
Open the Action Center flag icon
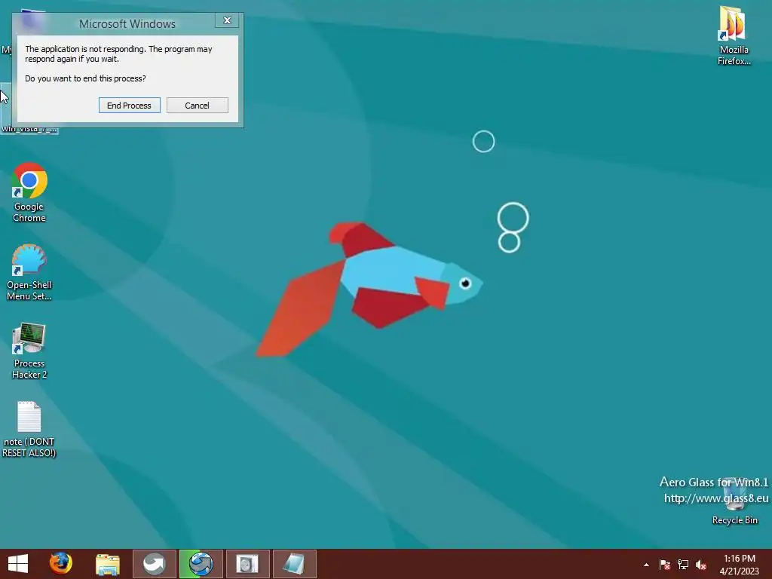pos(665,565)
